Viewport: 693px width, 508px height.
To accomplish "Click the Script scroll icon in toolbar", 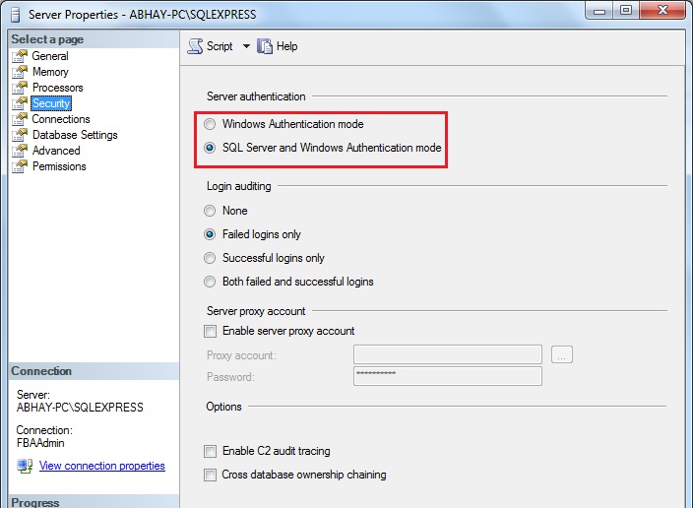I will 195,46.
